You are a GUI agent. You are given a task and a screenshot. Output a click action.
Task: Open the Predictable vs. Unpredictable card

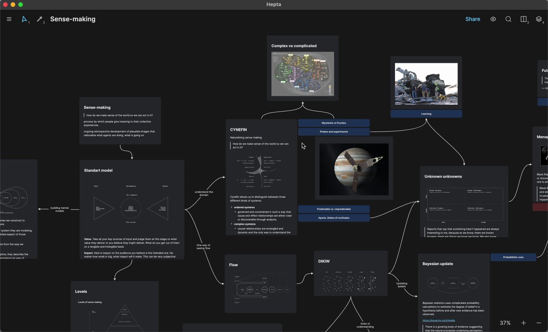334,209
